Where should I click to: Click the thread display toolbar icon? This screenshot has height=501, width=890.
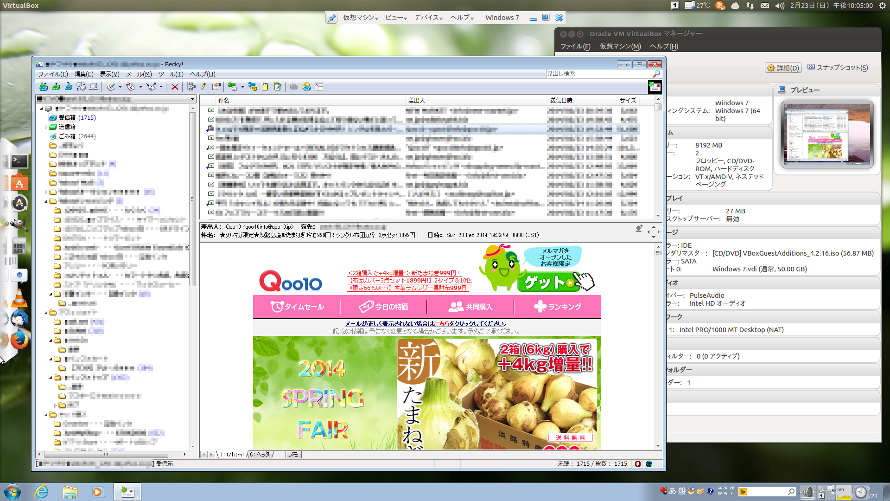(191, 87)
